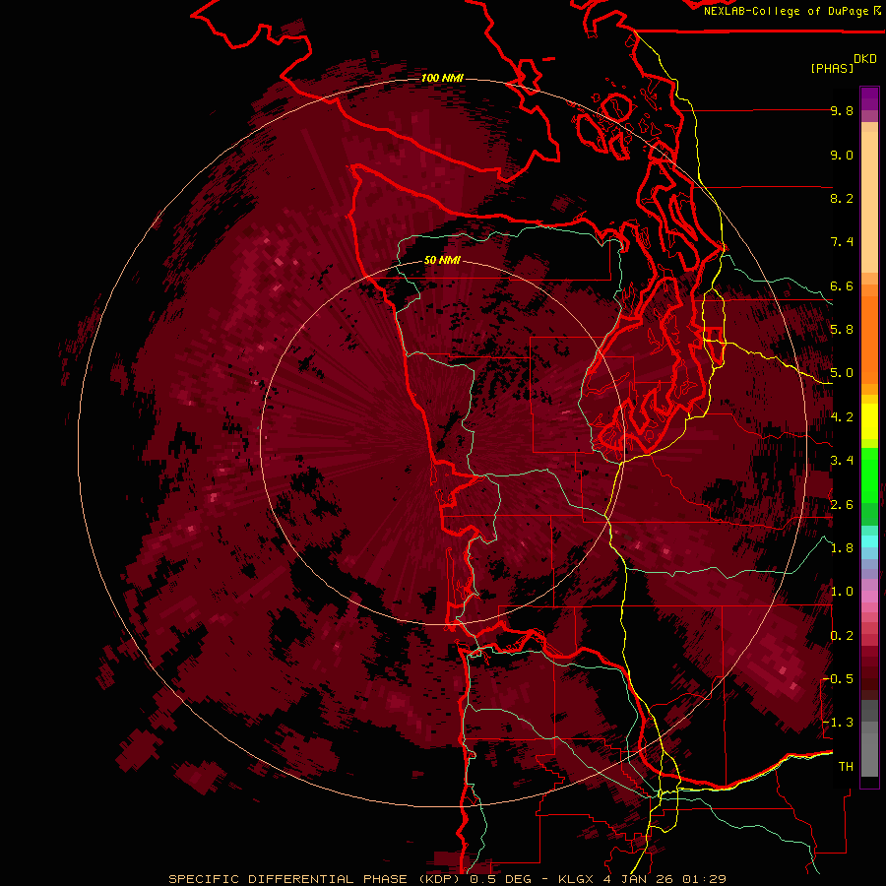The width and height of the screenshot is (886, 886).
Task: Click the "01:29" timestamp
Action: point(704,879)
